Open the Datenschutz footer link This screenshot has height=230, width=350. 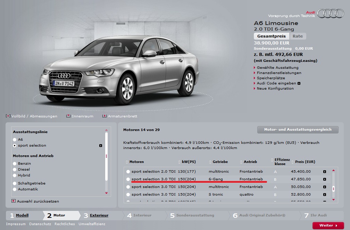tap(40, 224)
